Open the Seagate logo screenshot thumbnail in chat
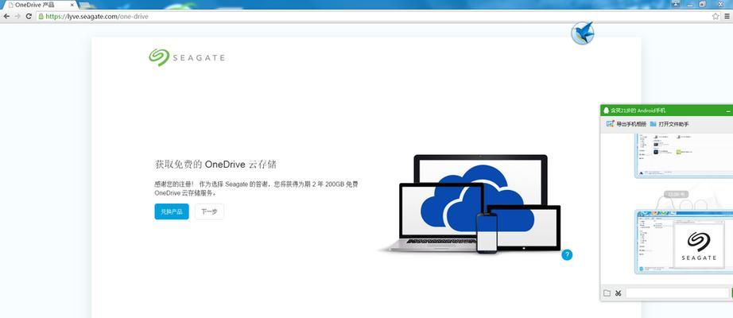 pos(684,242)
